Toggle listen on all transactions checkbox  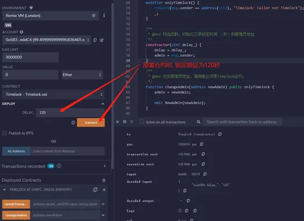142,122
